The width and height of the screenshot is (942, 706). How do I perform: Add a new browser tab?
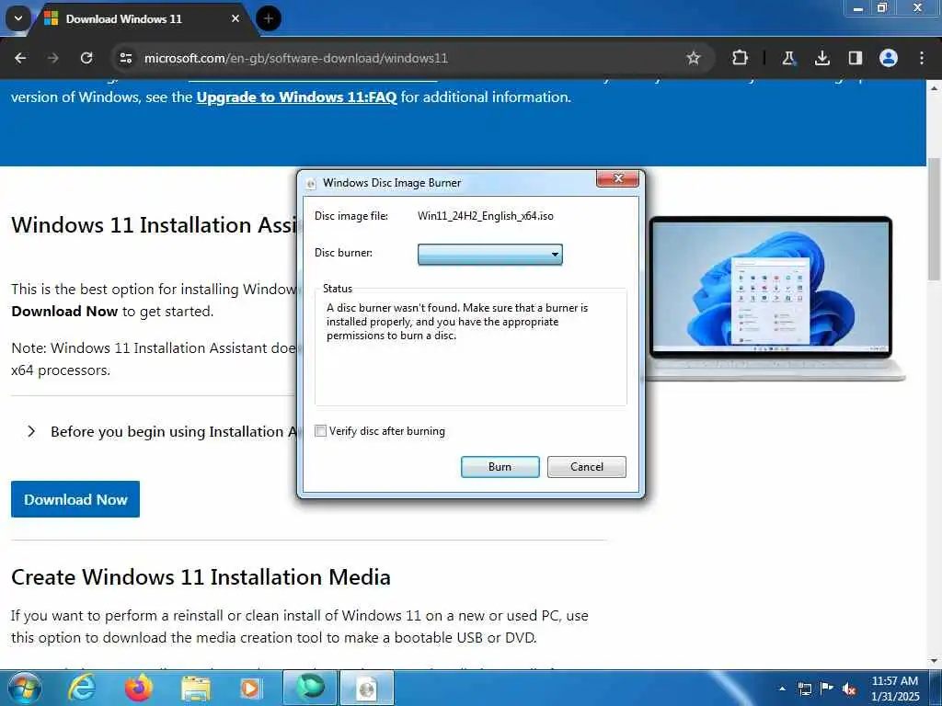pos(268,18)
